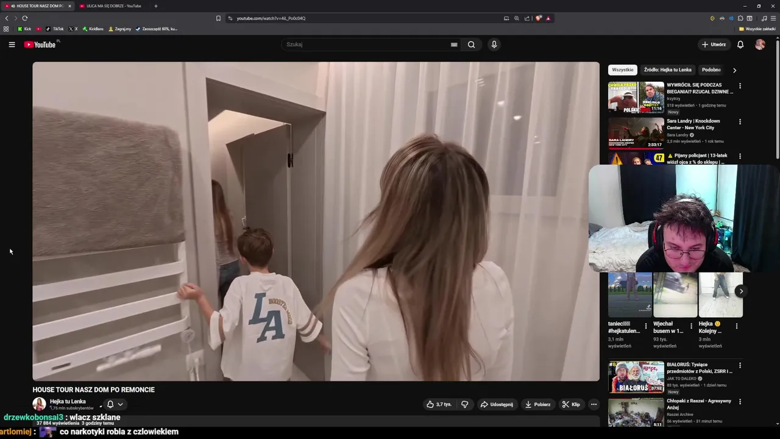Close the HOUSE TOUR browser tab
This screenshot has width=780, height=439.
point(69,6)
